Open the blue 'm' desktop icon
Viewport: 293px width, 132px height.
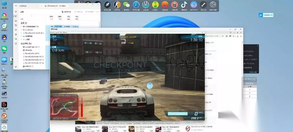4,60
